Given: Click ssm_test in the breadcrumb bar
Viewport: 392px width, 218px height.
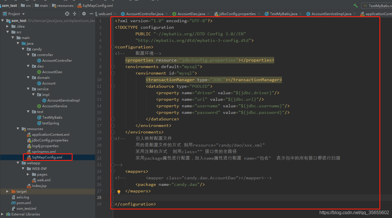Looking at the screenshot, I should [x=9, y=6].
